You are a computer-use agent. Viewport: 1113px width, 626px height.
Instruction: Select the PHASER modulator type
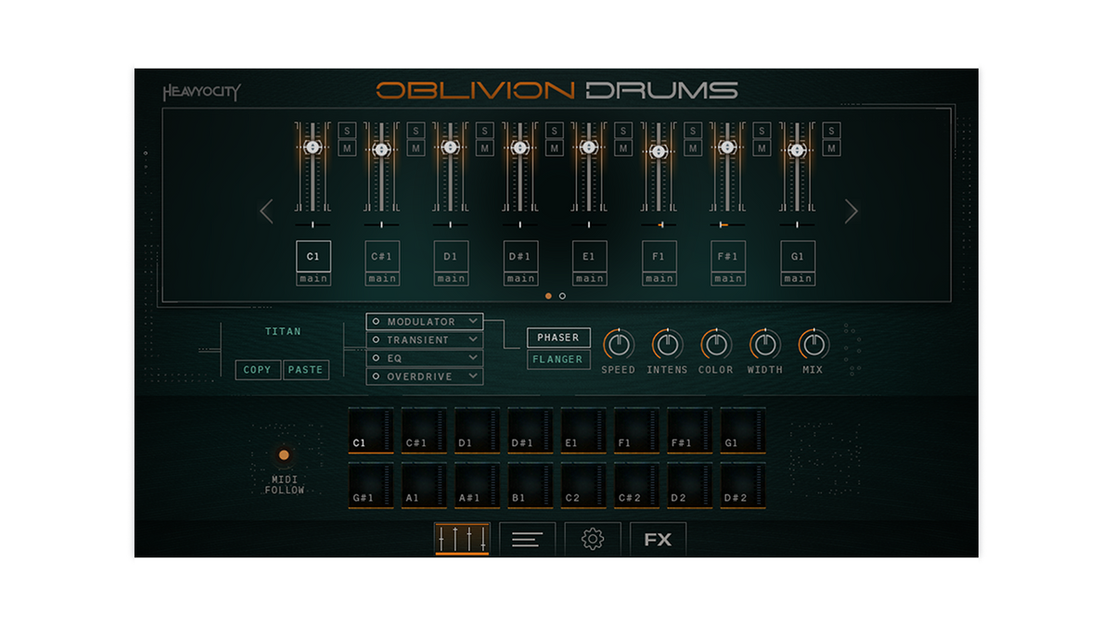click(558, 338)
